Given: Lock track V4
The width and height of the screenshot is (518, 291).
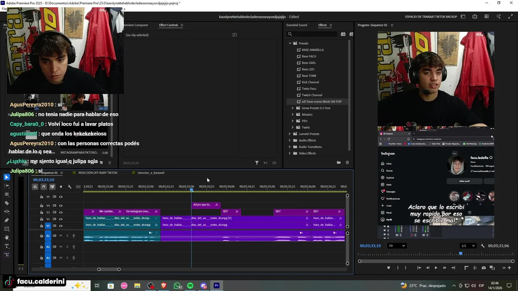Looking at the screenshot, I should 41,206.
